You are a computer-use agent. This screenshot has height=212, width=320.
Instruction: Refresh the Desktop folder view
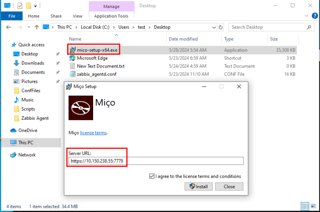coord(221,27)
